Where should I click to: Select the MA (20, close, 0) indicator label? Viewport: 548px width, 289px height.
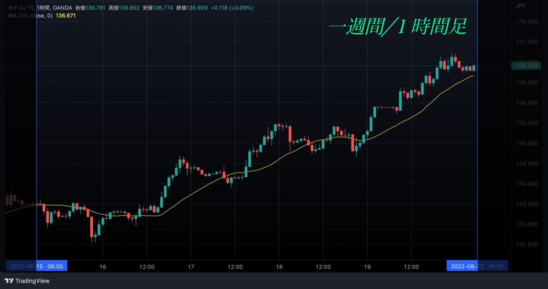click(30, 16)
